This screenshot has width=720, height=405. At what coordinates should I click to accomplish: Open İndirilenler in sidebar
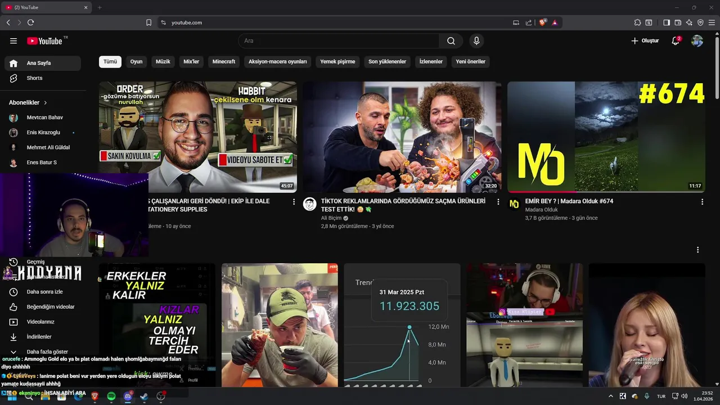click(x=43, y=336)
